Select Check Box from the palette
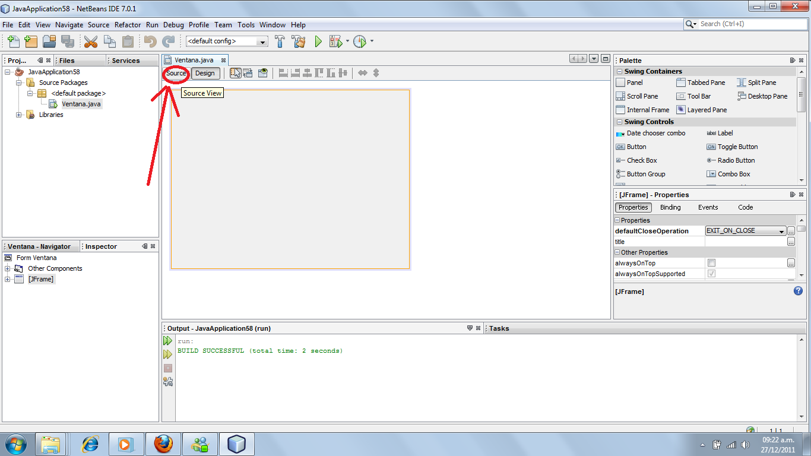Image resolution: width=811 pixels, height=456 pixels. (x=636, y=160)
